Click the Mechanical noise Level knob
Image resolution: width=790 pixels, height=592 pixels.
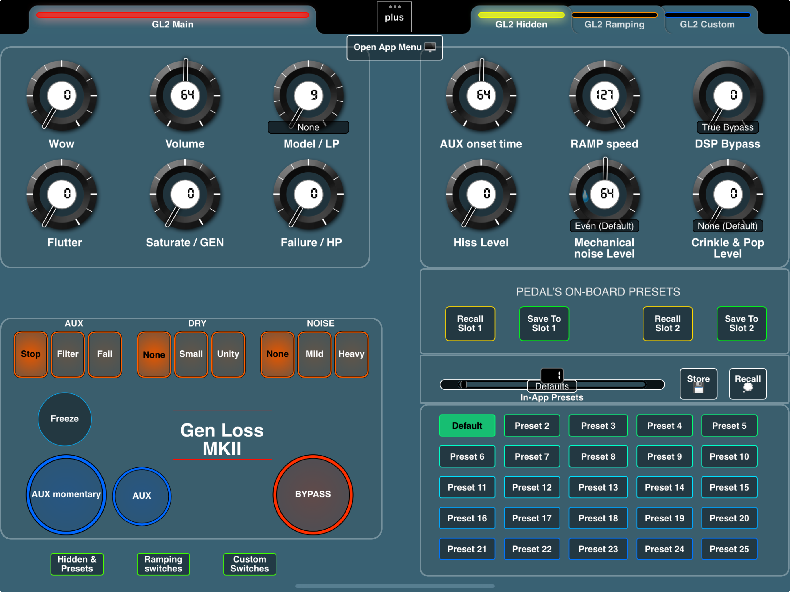point(604,194)
